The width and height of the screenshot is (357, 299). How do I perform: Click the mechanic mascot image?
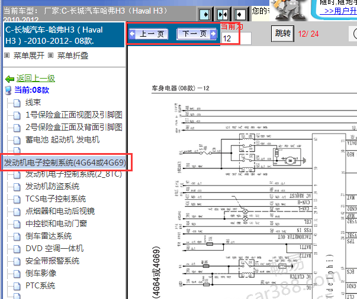[x=288, y=9]
